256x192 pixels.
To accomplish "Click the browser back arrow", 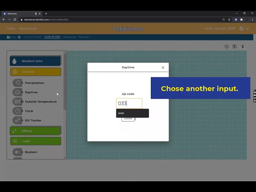I will (4, 20).
